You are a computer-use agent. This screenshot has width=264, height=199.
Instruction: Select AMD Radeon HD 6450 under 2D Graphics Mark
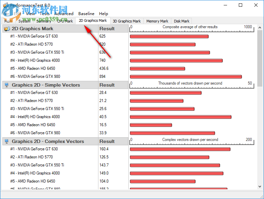(x=33, y=68)
